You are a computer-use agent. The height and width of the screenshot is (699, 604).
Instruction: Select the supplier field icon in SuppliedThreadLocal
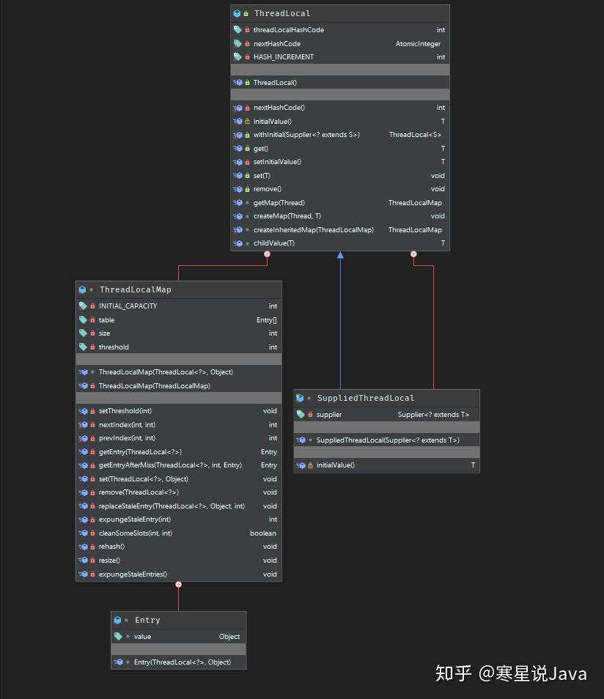[x=299, y=414]
